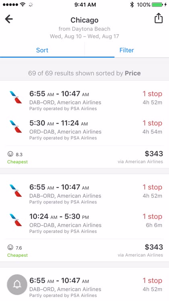
Task: Tap the 8.3 smiley rating icon
Action: 10,154
